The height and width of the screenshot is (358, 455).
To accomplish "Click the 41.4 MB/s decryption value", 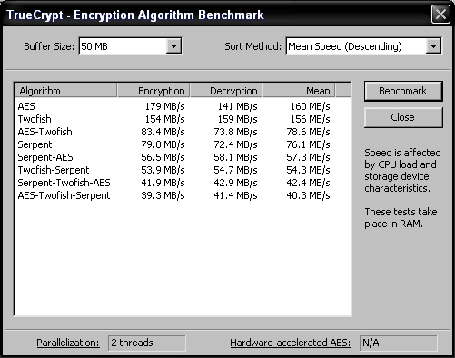I will [235, 195].
